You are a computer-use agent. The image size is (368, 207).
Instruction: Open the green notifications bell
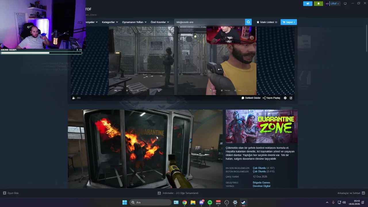coord(319,4)
